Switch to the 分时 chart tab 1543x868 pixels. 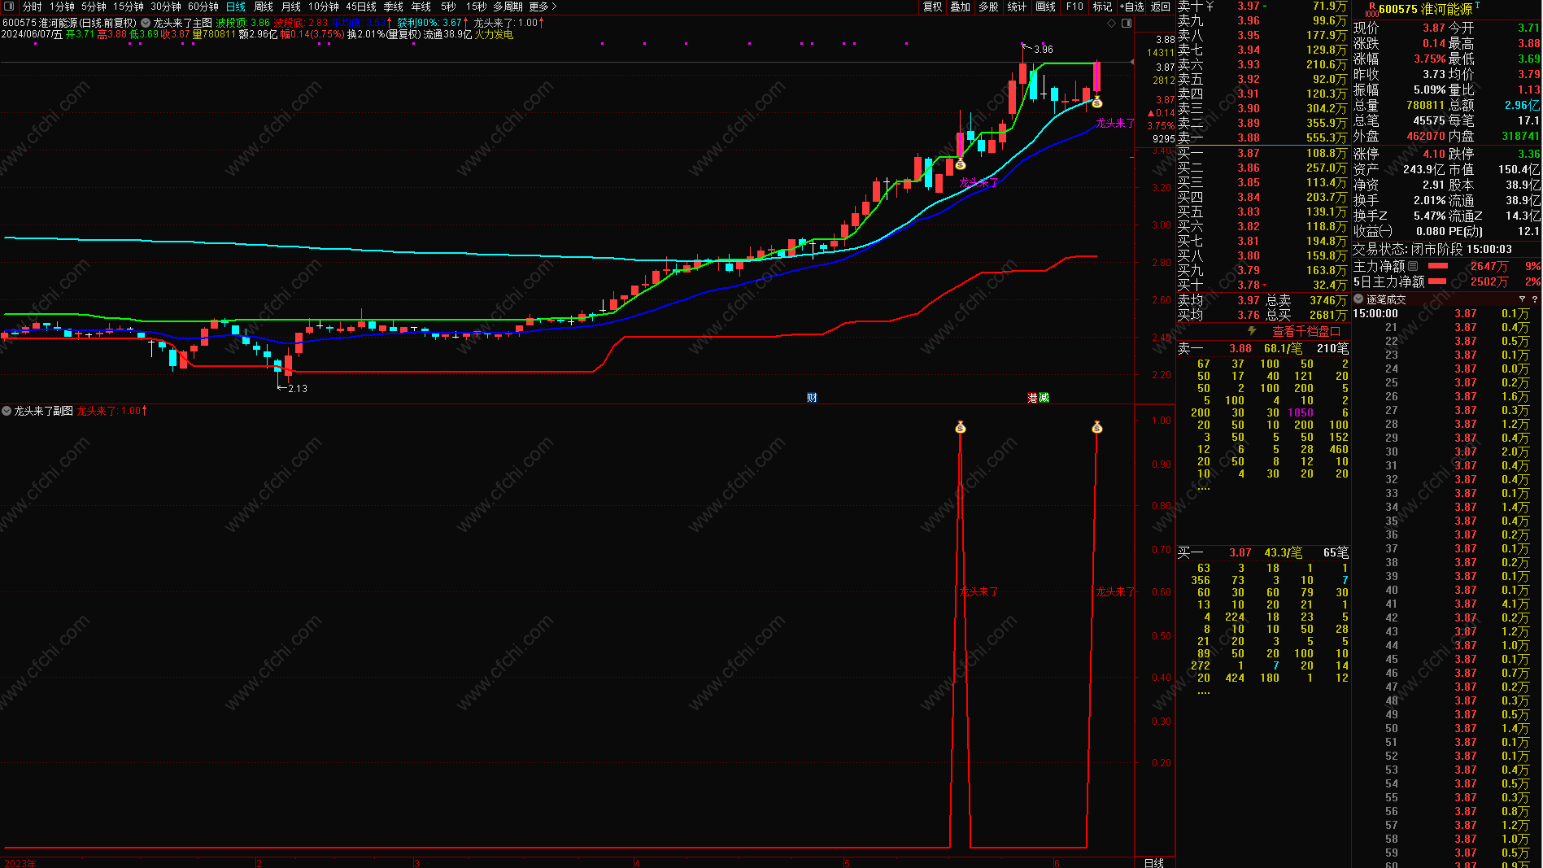click(32, 7)
